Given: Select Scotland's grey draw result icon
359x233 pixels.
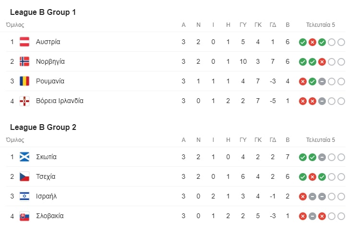Looking at the screenshot, I should [x=322, y=157].
